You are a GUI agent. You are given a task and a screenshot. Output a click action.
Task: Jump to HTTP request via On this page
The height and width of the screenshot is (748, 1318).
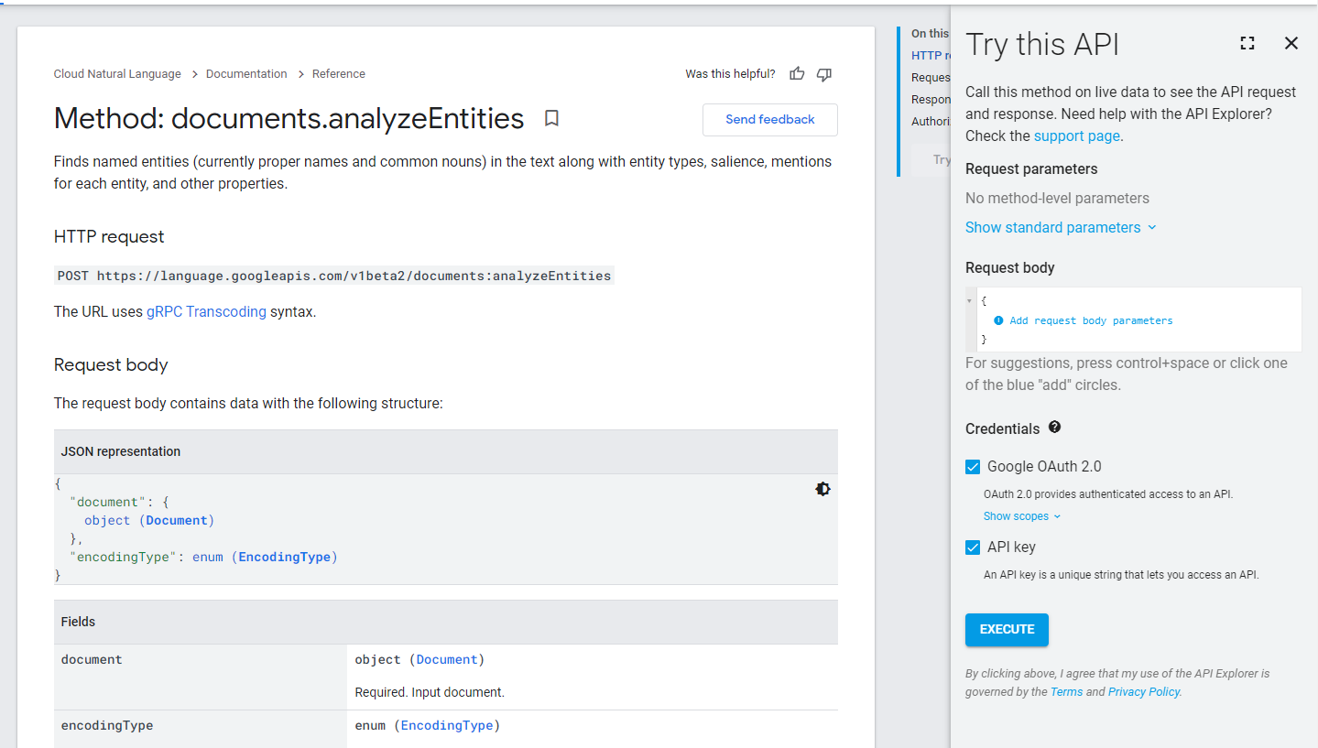tap(927, 55)
